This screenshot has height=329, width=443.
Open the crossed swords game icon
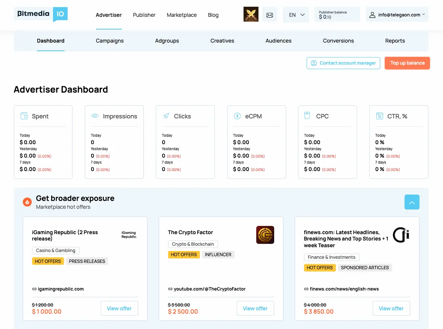251,15
